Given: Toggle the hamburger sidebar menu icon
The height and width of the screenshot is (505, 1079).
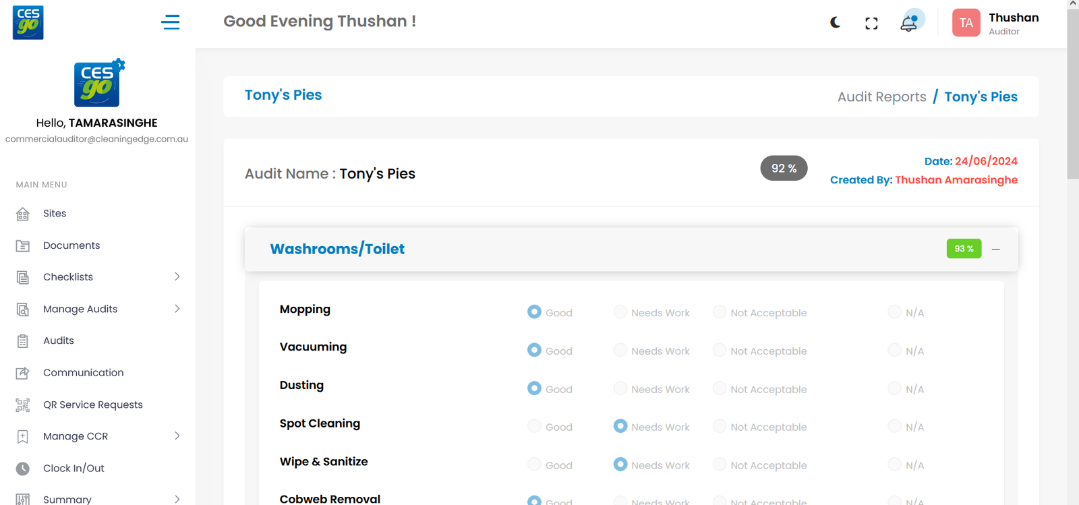Looking at the screenshot, I should point(170,22).
